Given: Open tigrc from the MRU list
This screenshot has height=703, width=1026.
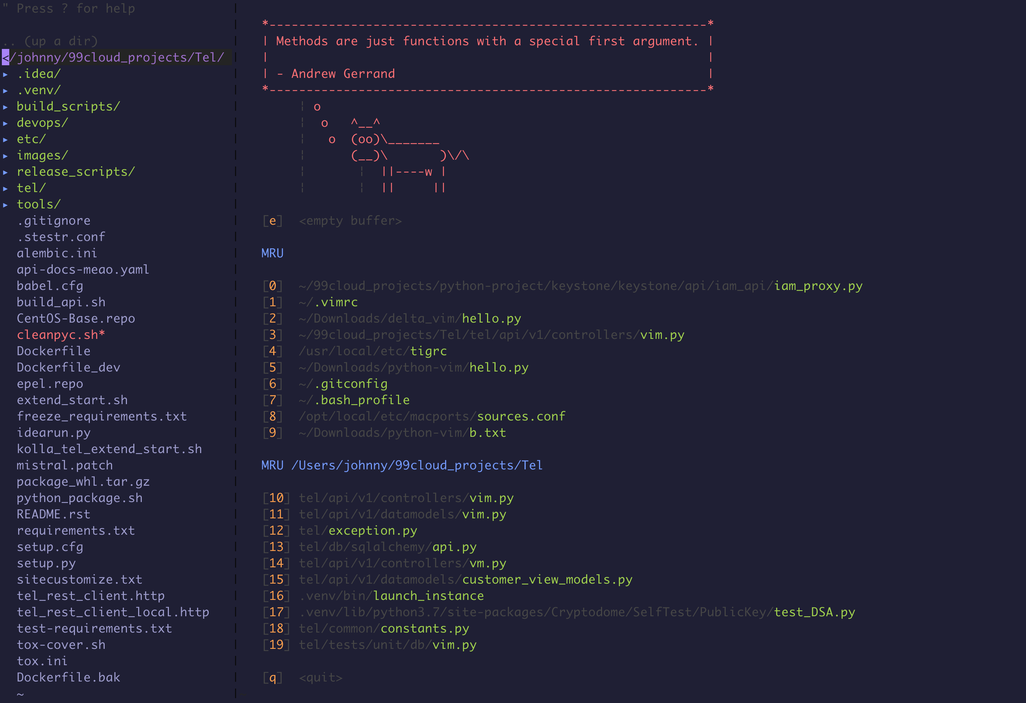Looking at the screenshot, I should (x=428, y=351).
